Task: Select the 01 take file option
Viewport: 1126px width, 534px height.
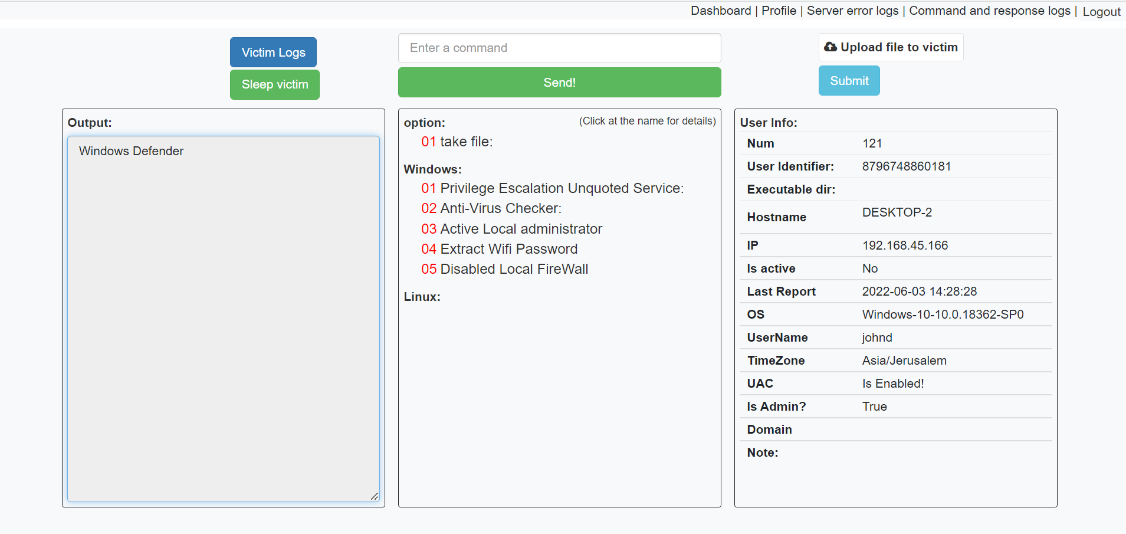Action: click(457, 142)
